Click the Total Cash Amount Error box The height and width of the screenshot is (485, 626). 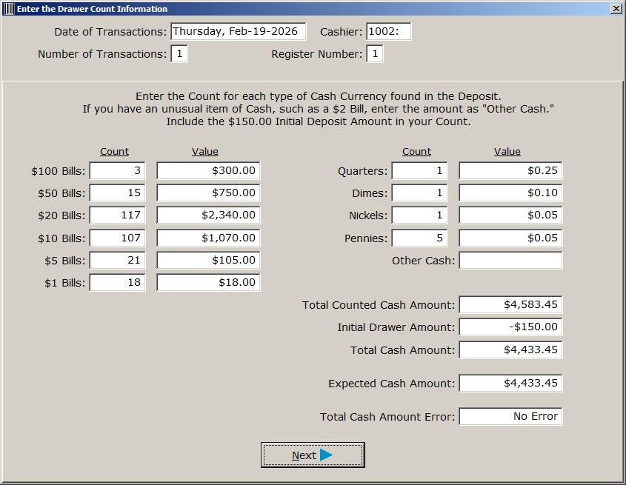510,417
